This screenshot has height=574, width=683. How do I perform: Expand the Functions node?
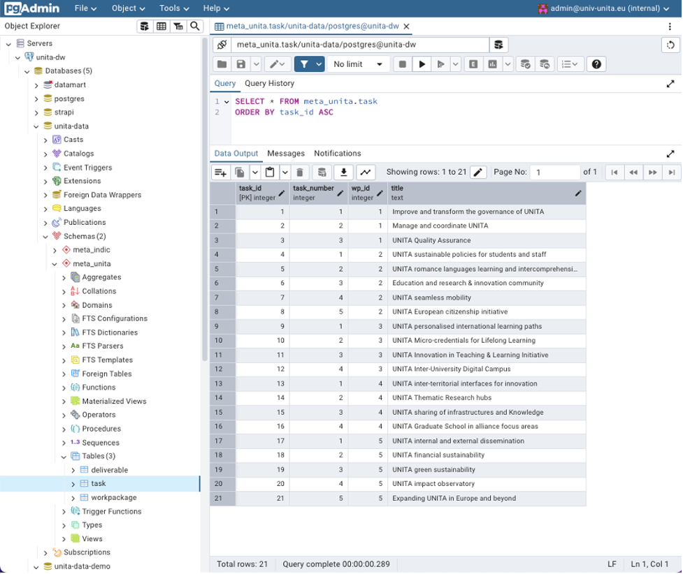[64, 388]
